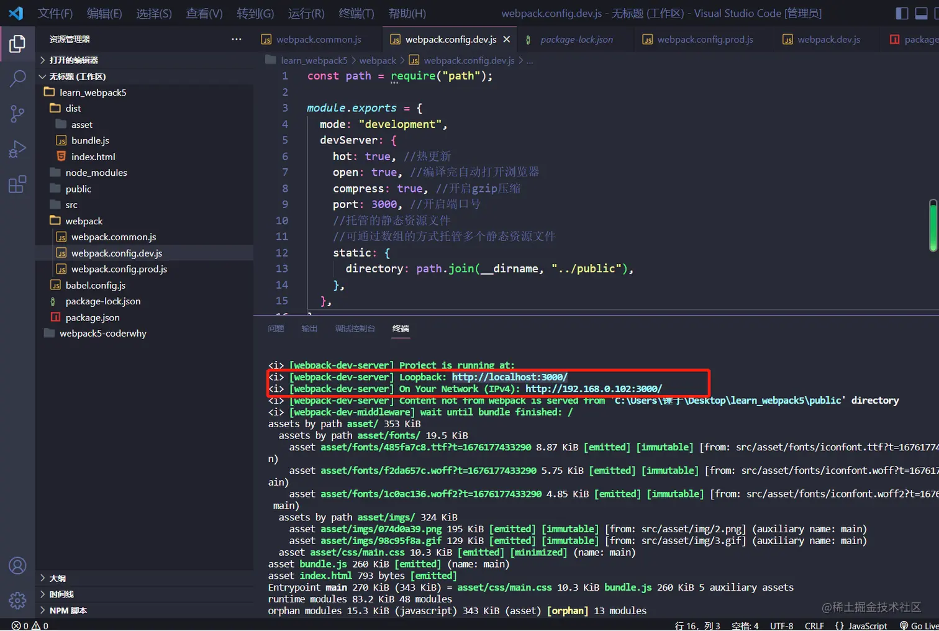The width and height of the screenshot is (939, 631).
Task: Click errors and warnings status indicator
Action: pos(30,625)
